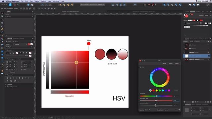212x119 pixels.
Task: Click the Merge button in HSL dialog
Action: coord(164,63)
